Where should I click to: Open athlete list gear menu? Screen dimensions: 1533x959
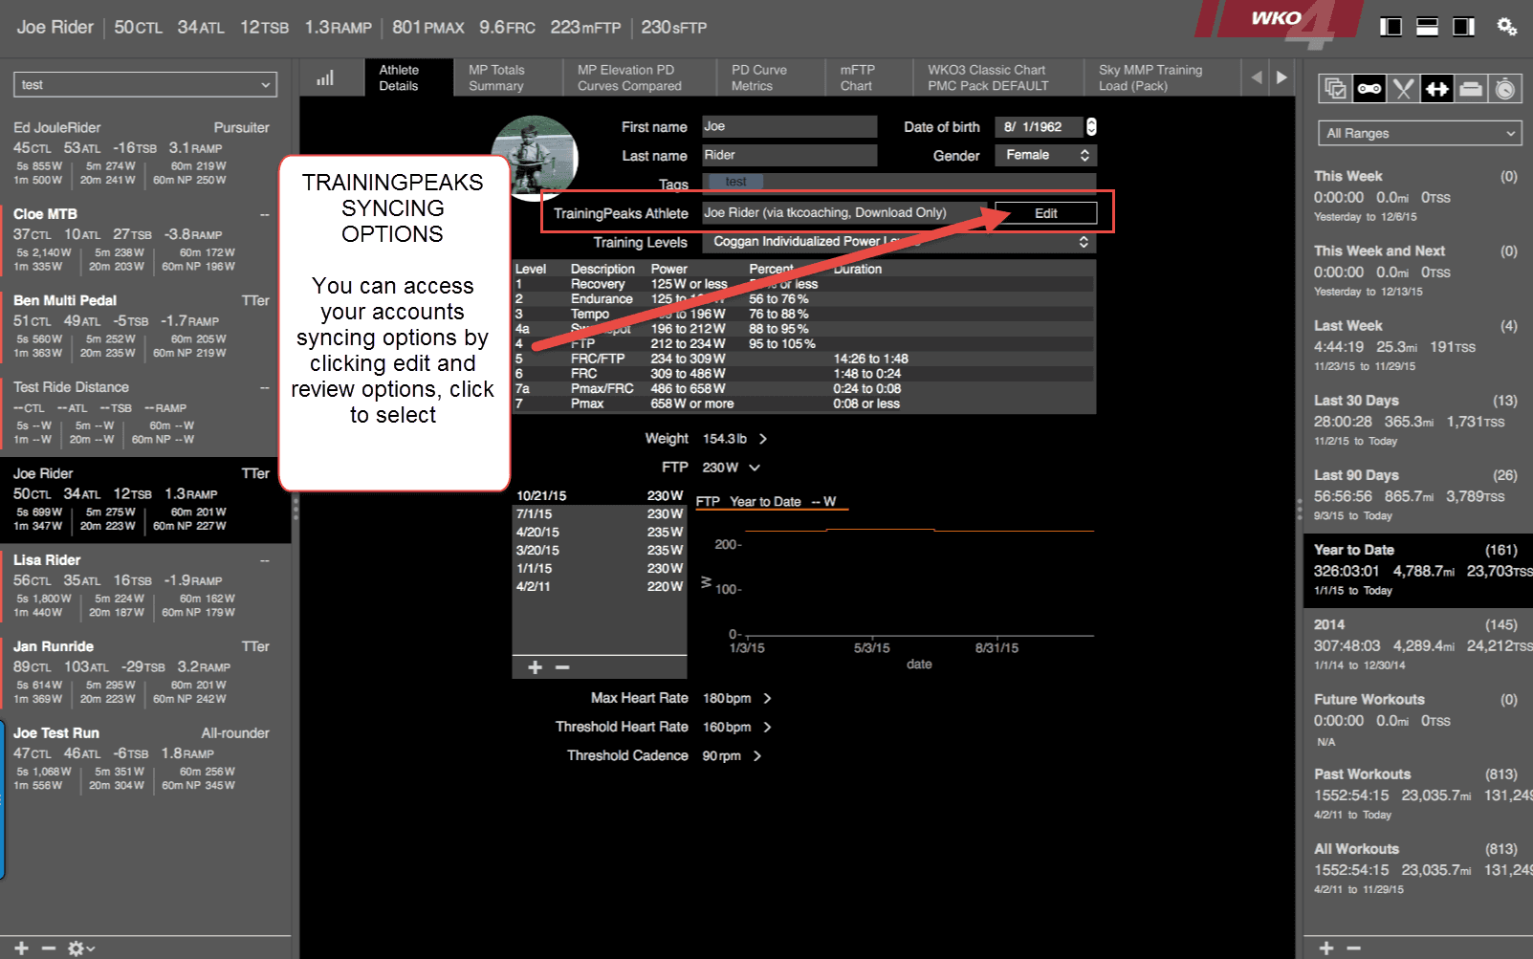pos(80,948)
